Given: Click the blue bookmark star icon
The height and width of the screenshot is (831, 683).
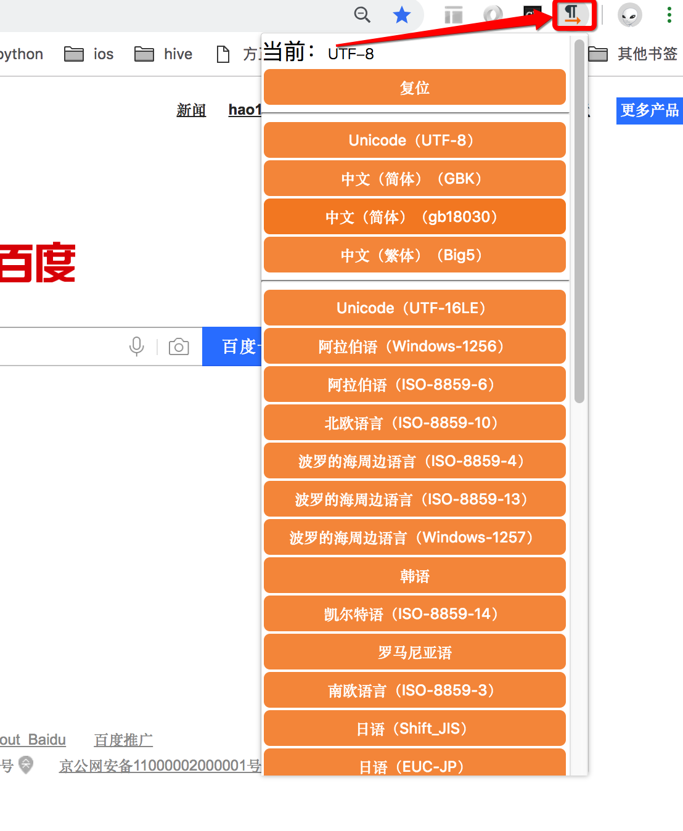Looking at the screenshot, I should click(402, 14).
